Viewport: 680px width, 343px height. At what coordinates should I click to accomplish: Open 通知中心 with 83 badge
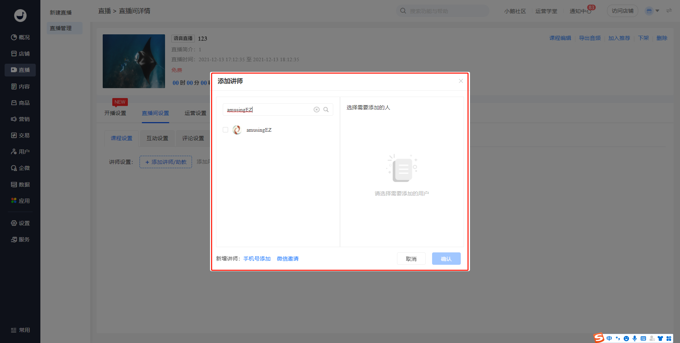click(580, 11)
